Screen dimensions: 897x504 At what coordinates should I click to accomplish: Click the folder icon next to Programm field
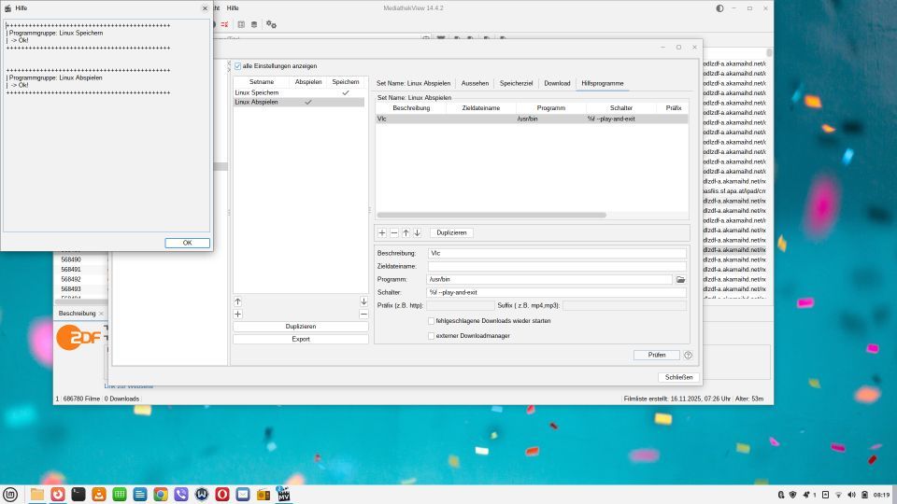click(x=681, y=279)
